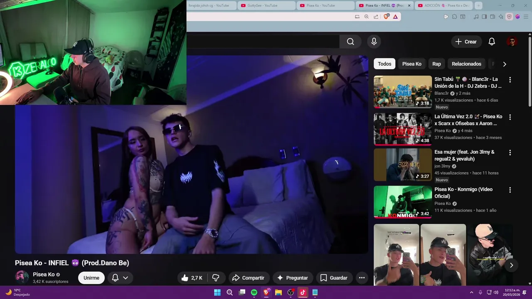Open YouTube notifications bell
The width and height of the screenshot is (532, 299).
[492, 42]
